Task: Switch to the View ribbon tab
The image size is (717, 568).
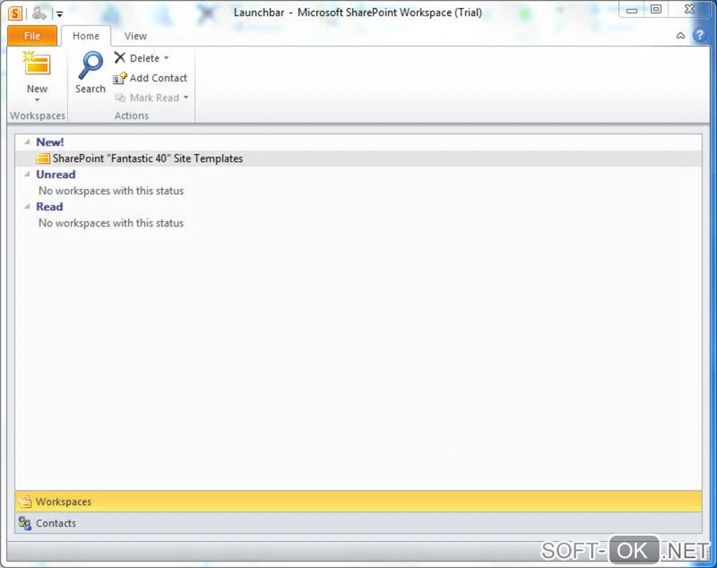Action: 136,36
